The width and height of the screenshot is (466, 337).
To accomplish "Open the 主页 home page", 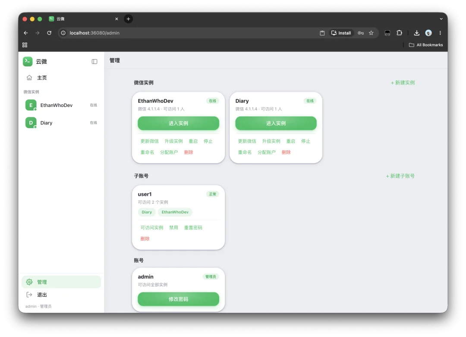I will [61, 78].
